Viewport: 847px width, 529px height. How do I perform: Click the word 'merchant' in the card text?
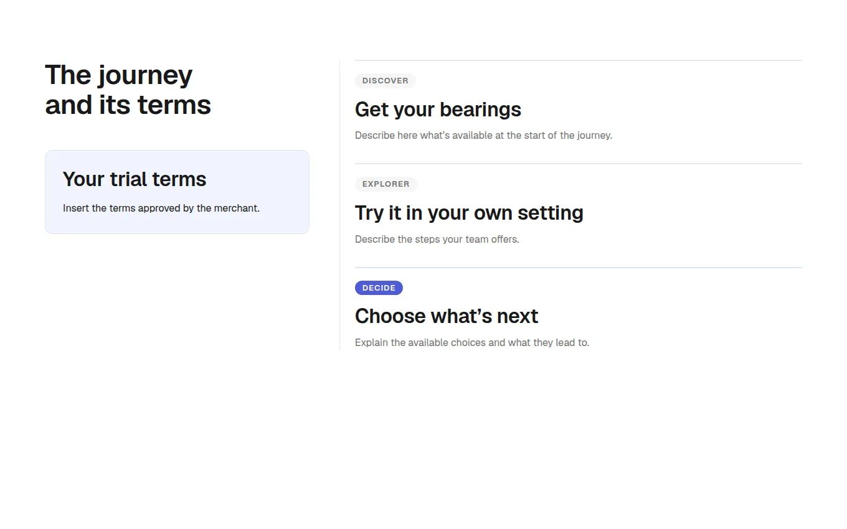click(x=235, y=208)
